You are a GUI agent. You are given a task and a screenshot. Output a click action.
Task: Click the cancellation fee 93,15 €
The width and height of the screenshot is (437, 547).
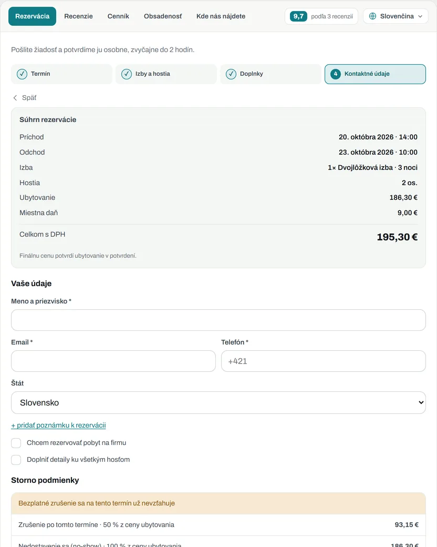click(407, 525)
